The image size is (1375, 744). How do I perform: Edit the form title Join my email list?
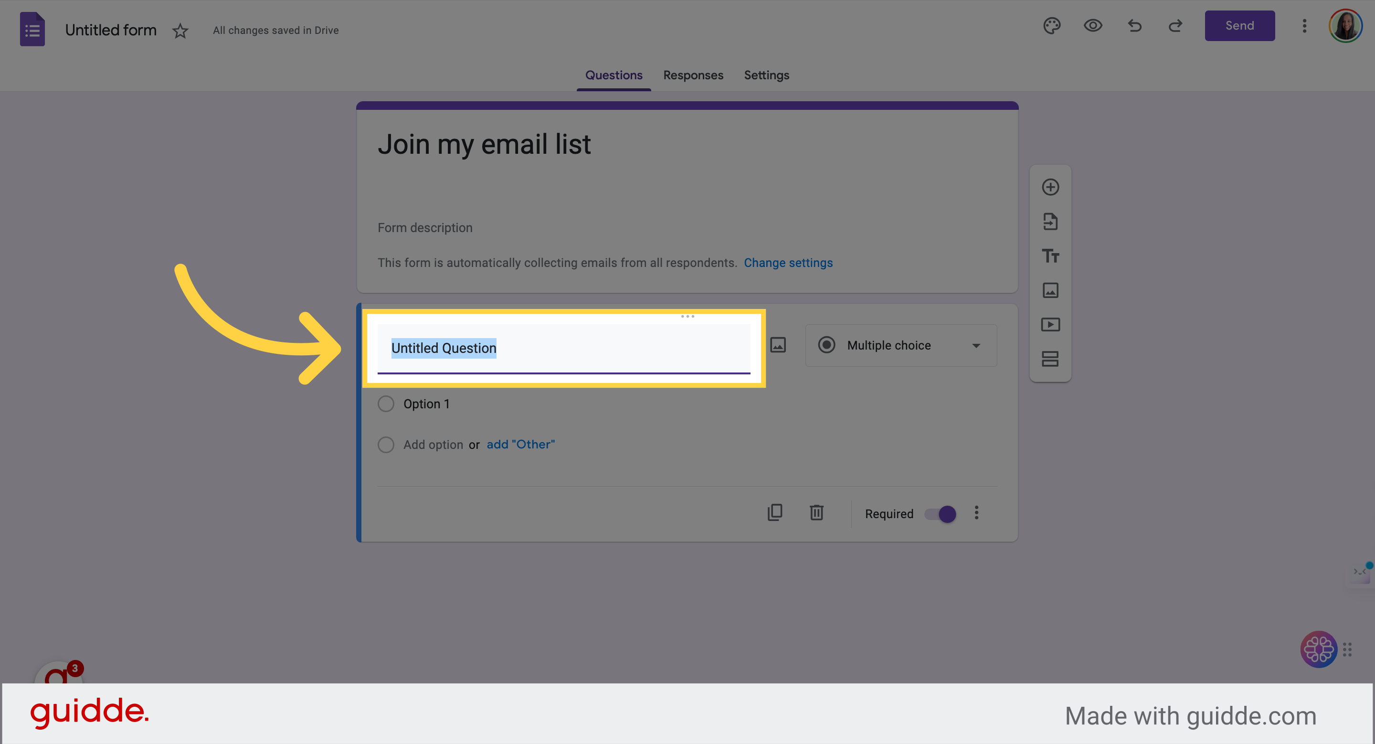coord(484,144)
